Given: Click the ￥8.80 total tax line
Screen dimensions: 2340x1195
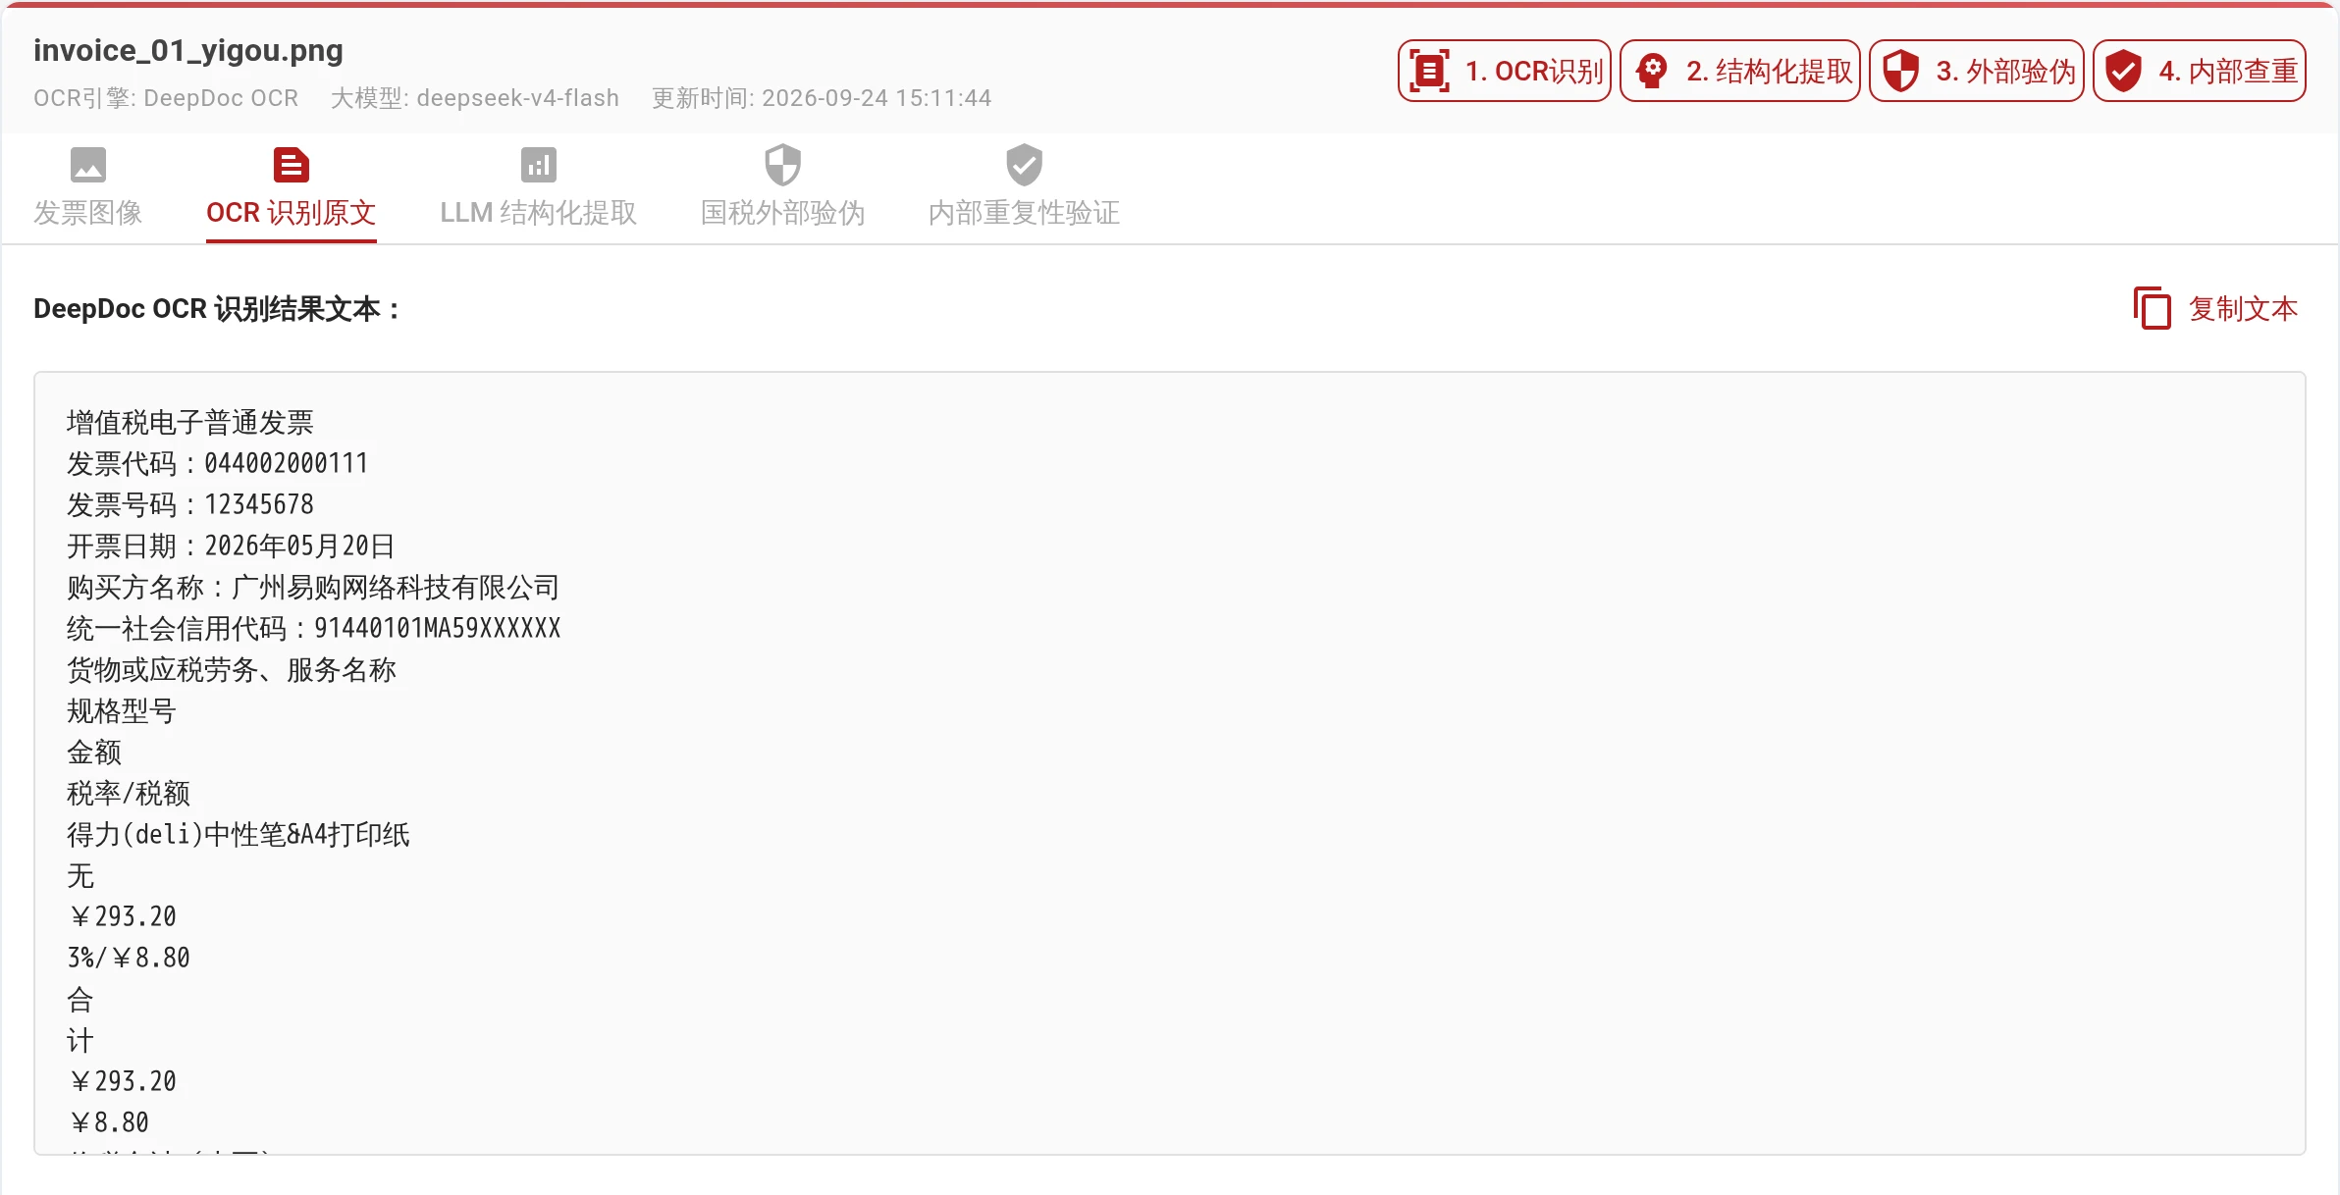Looking at the screenshot, I should [108, 1123].
